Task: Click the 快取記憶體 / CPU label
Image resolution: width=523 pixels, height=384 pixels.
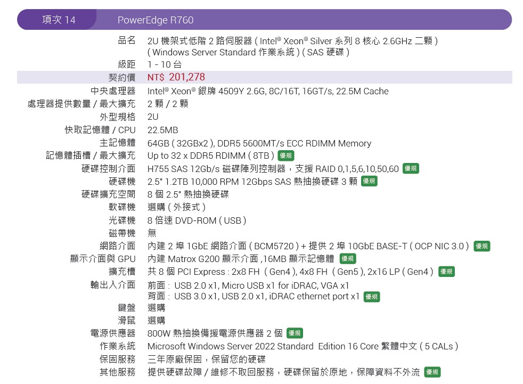Action: tap(100, 130)
